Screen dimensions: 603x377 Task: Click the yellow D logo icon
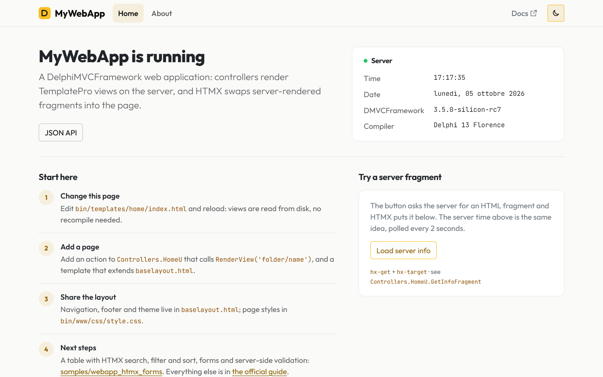[45, 13]
